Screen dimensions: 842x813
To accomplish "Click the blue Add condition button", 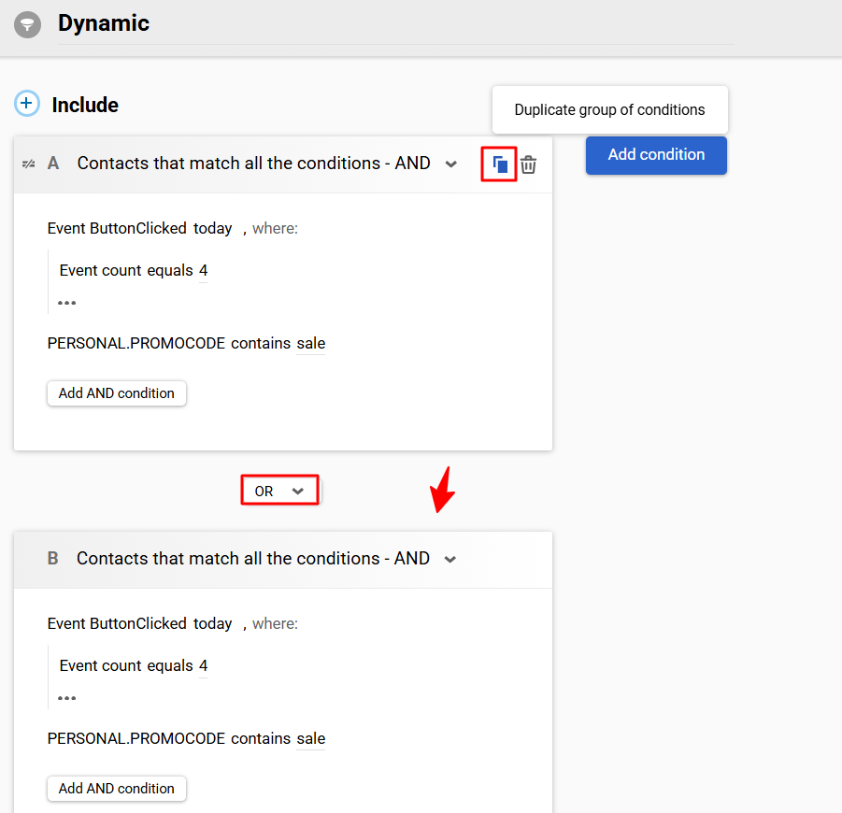I will 656,155.
